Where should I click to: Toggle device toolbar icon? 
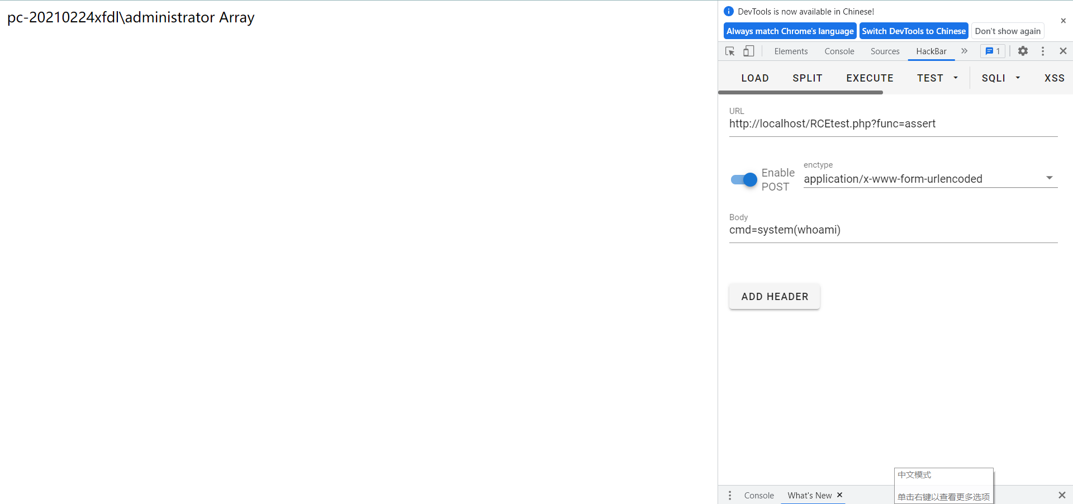pyautogui.click(x=749, y=51)
